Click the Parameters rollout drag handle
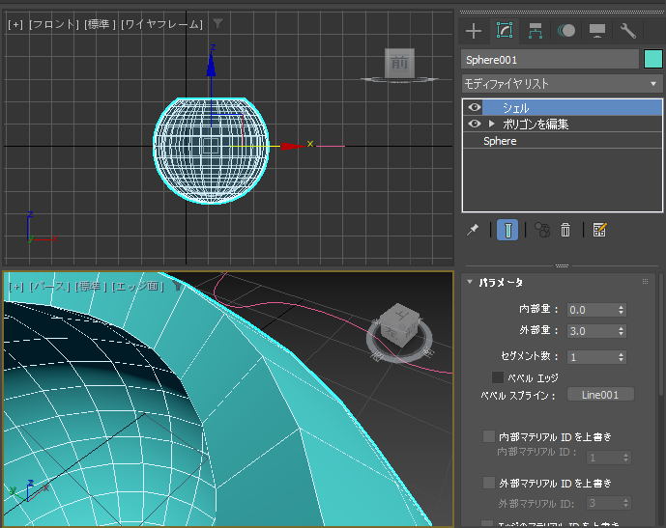The image size is (666, 528). [x=645, y=282]
